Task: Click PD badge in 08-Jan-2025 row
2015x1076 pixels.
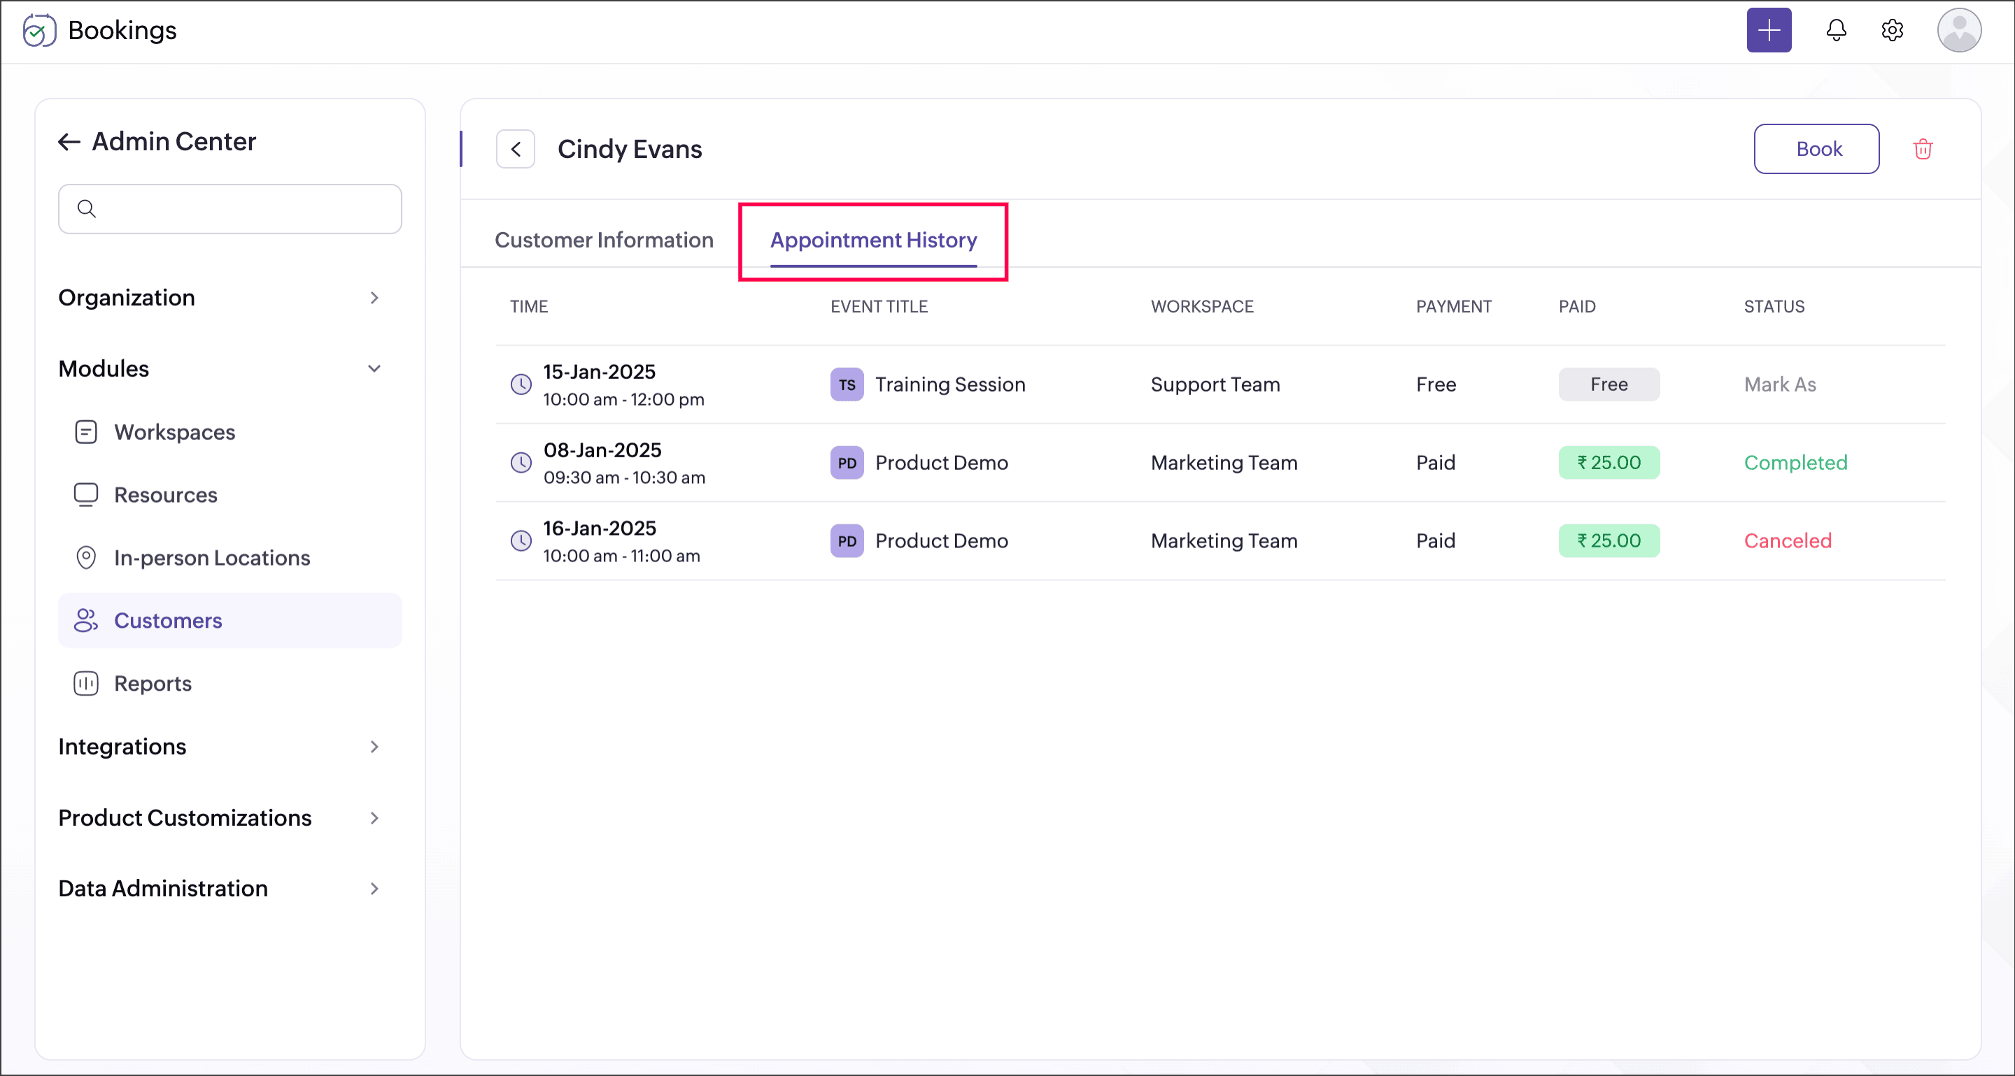Action: tap(847, 463)
